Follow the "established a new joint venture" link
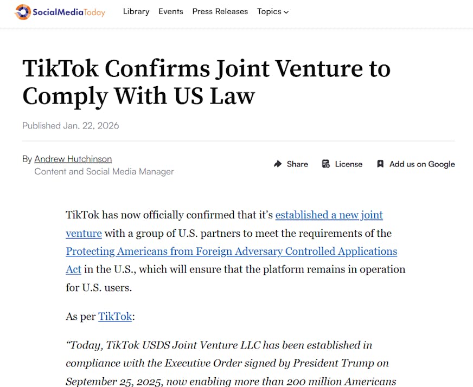The height and width of the screenshot is (387, 473). pos(329,215)
